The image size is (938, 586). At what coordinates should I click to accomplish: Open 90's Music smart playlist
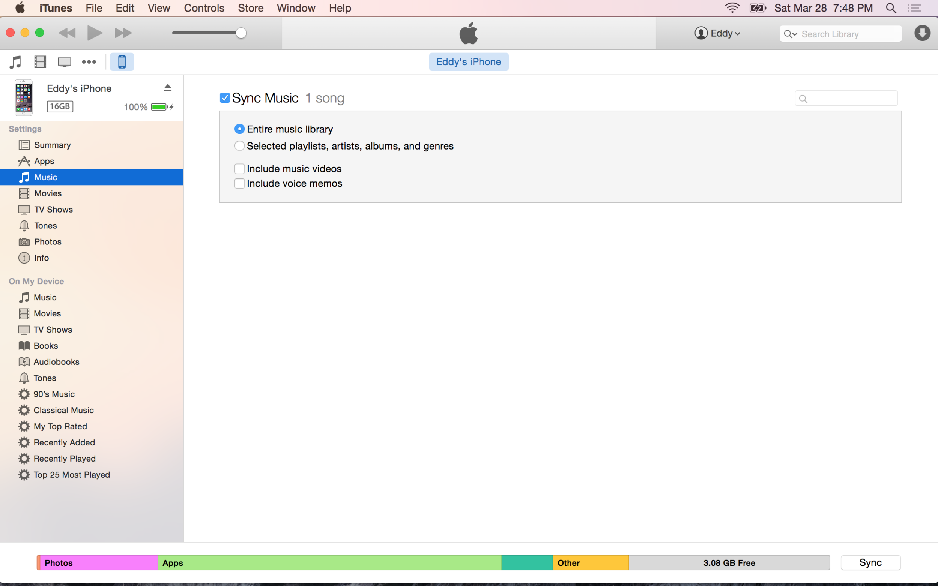click(92, 394)
